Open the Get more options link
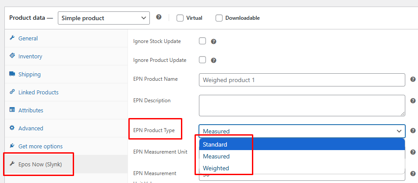This screenshot has width=418, height=183. 40,146
